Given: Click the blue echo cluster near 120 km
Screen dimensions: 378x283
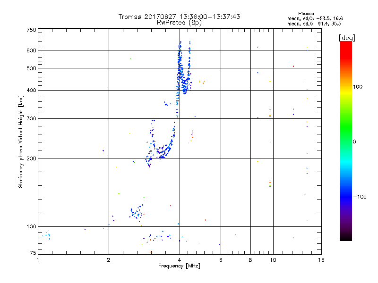Looking at the screenshot, I should [136, 212].
